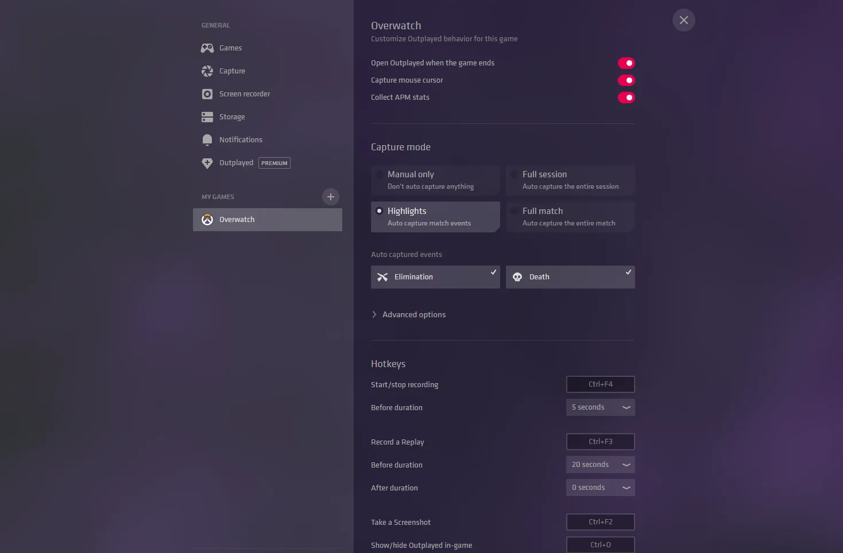Open Storage settings section

tap(268, 117)
